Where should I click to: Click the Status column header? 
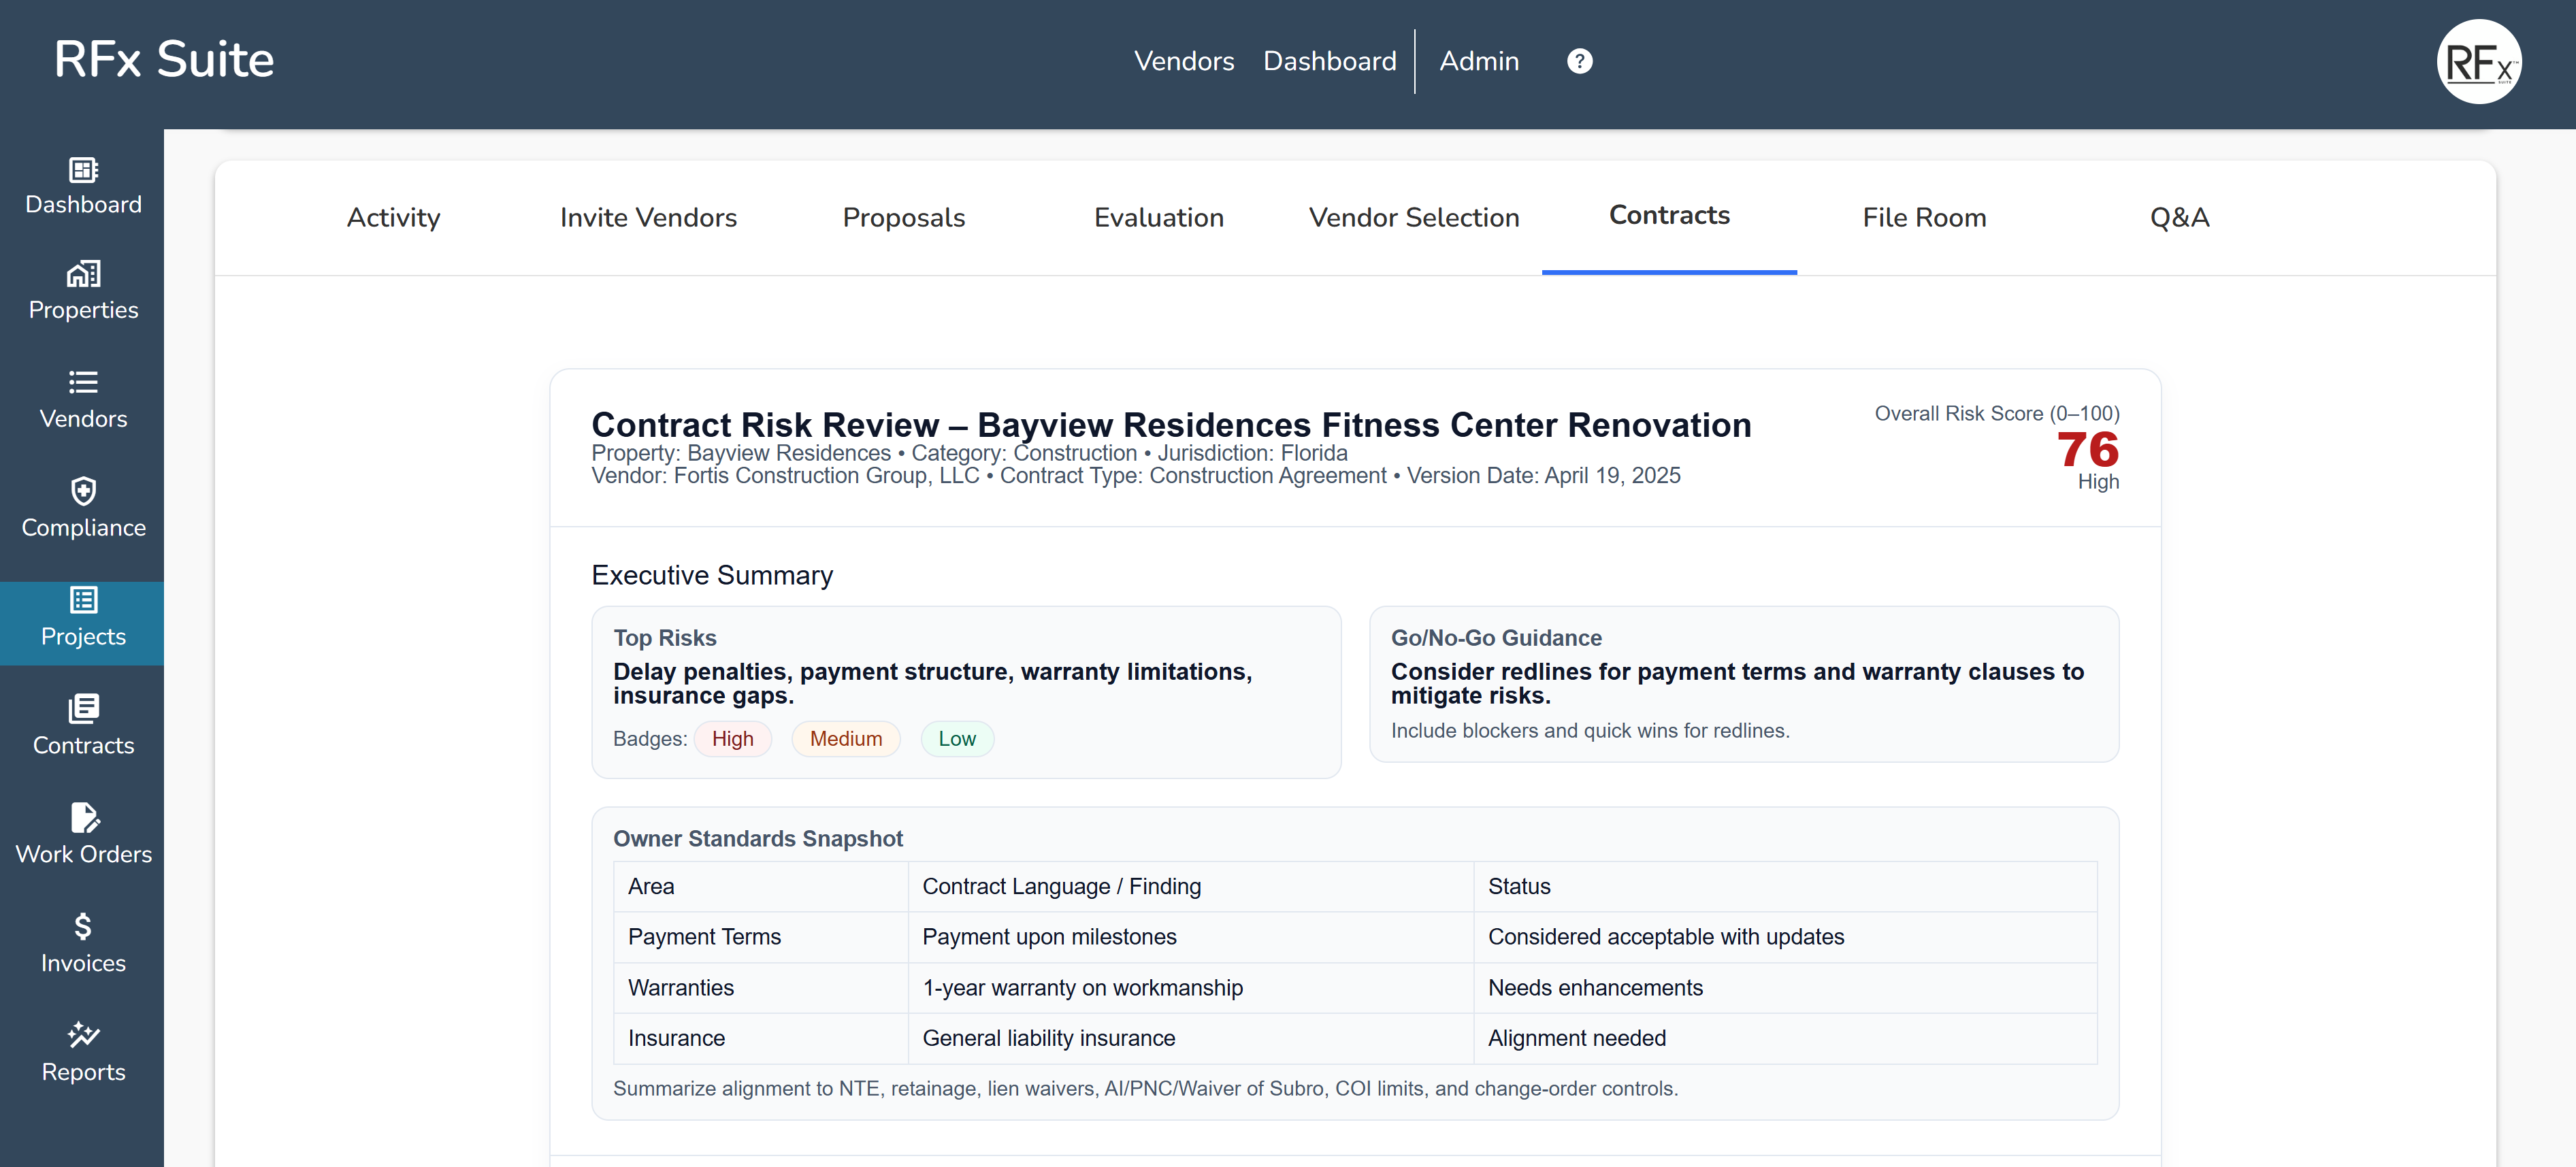1785,887
